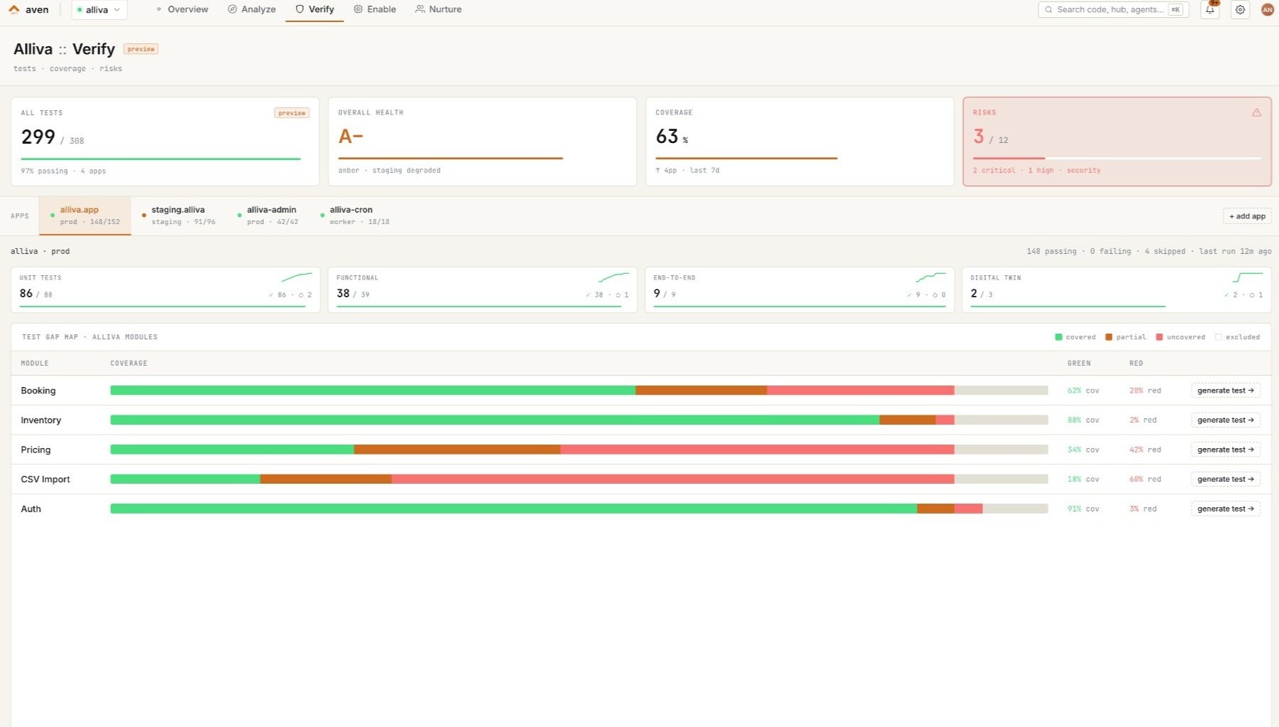
Task: Expand the alliva workspace dropdown
Action: click(x=99, y=10)
